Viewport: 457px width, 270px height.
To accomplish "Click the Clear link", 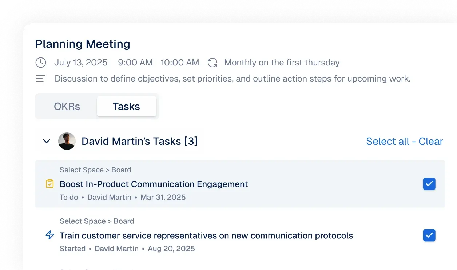I will click(431, 142).
